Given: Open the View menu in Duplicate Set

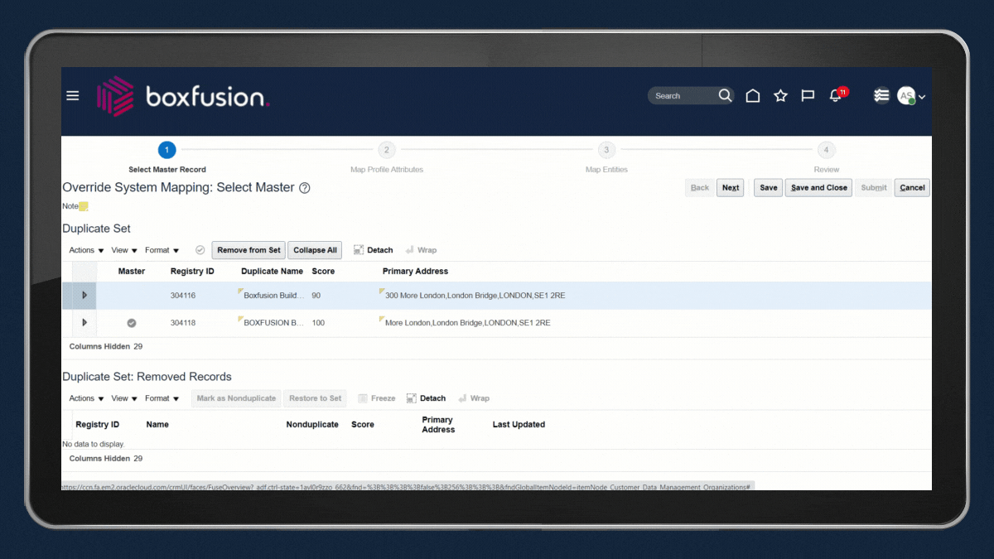Looking at the screenshot, I should pyautogui.click(x=124, y=250).
